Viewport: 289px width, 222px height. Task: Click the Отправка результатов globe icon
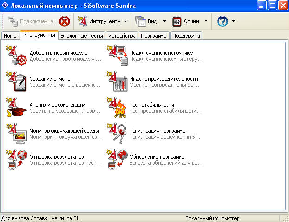[17, 159]
